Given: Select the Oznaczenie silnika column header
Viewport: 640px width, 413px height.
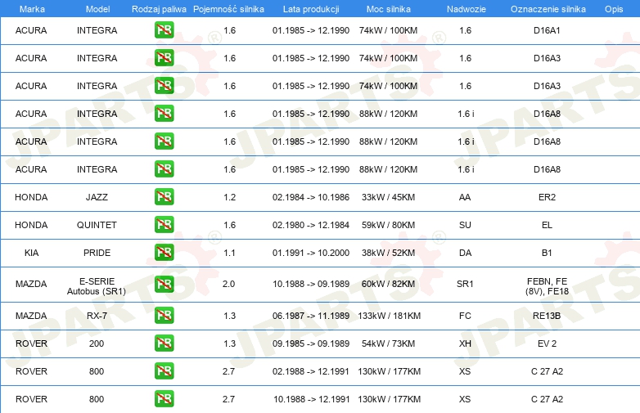Looking at the screenshot, I should tap(548, 9).
